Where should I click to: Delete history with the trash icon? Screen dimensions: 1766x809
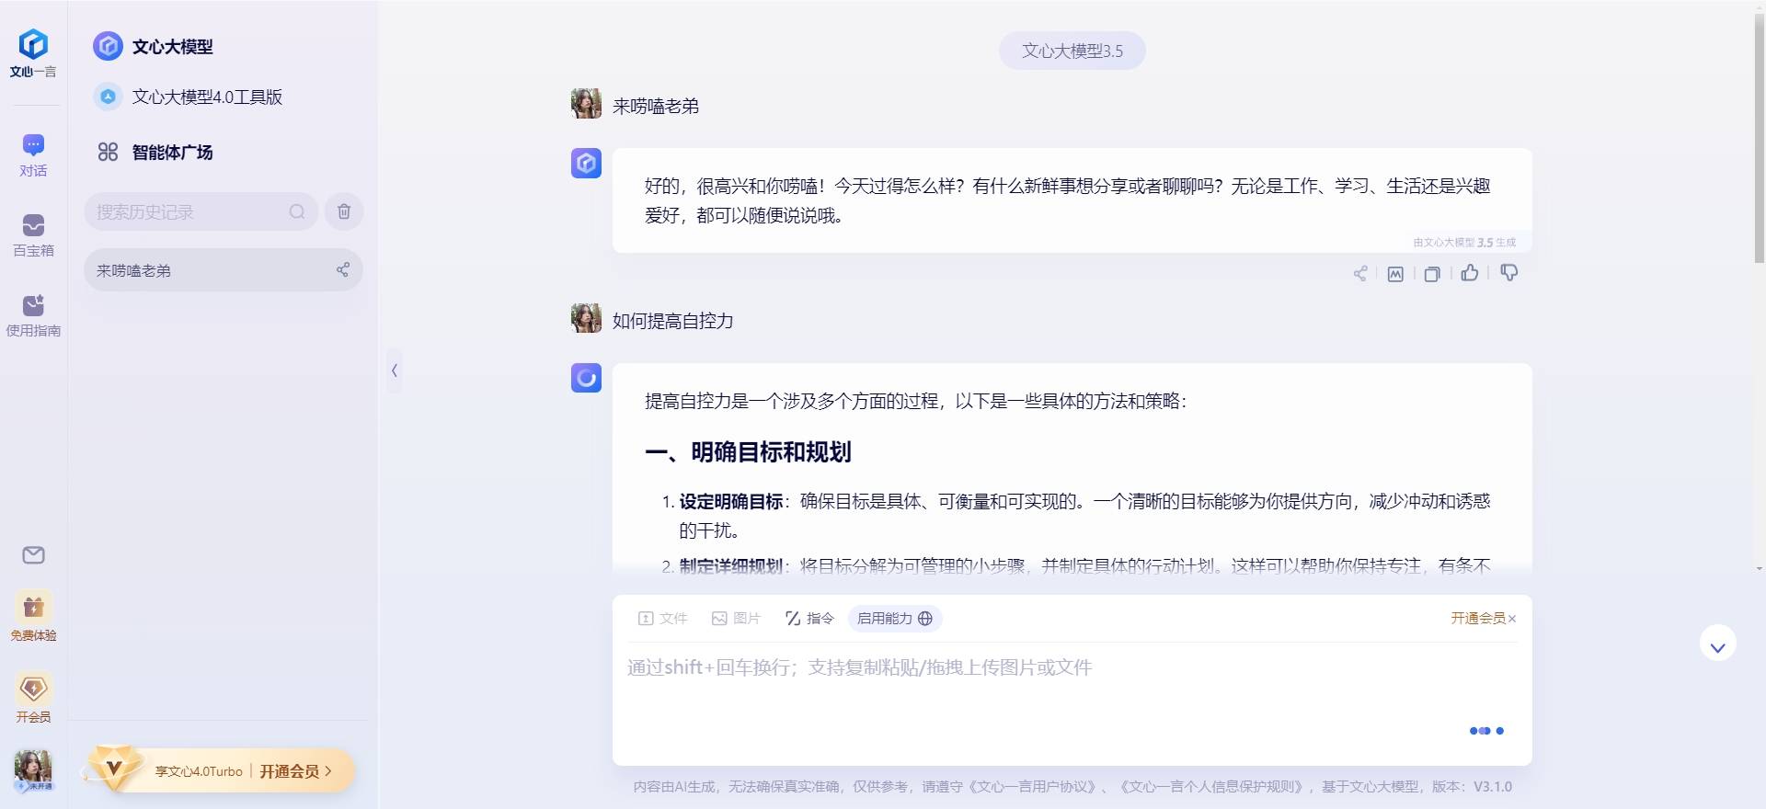pyautogui.click(x=344, y=211)
